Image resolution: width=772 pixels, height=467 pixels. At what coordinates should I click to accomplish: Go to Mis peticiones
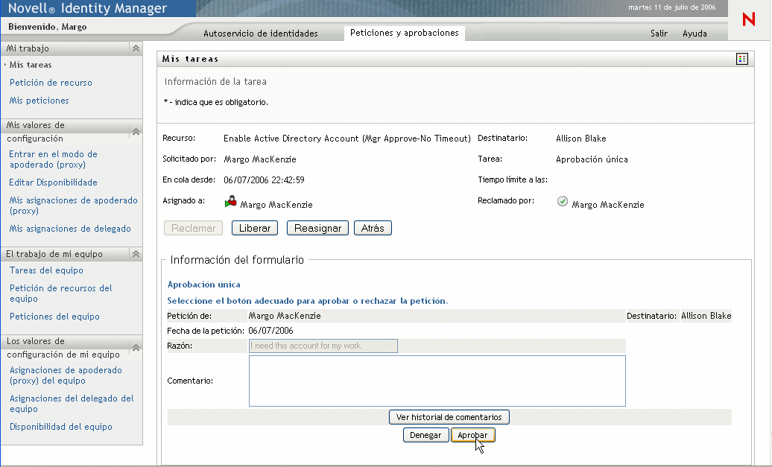(x=39, y=101)
